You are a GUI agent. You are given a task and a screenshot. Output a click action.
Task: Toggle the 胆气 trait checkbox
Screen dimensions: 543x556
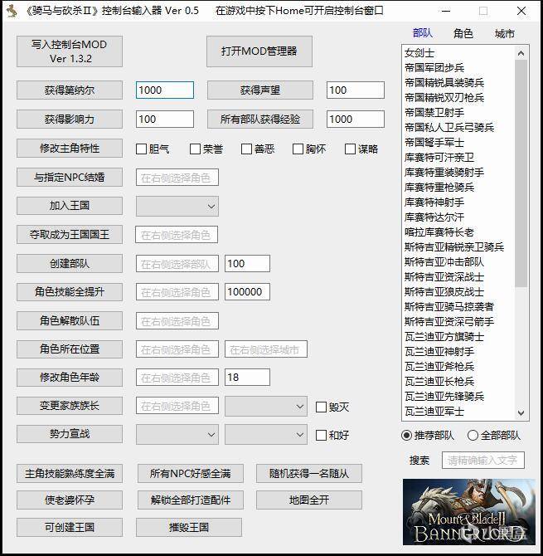tap(141, 149)
